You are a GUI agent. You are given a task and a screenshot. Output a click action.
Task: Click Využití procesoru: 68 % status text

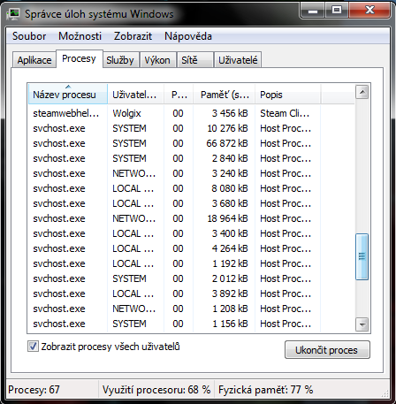click(156, 390)
